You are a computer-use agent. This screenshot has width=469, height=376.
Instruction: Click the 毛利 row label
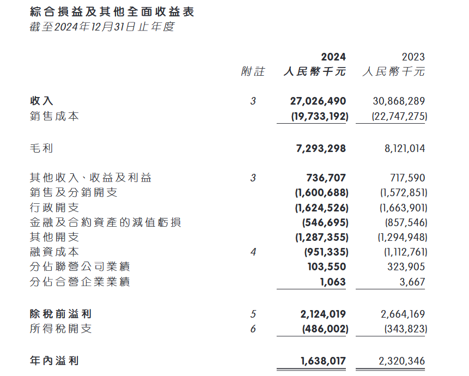coord(41,148)
